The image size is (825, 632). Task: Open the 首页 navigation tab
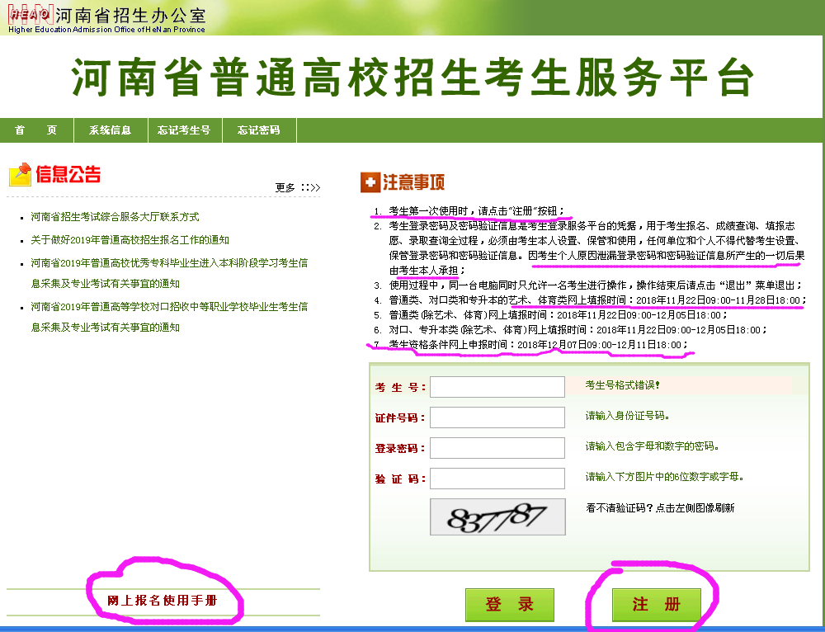coord(36,130)
